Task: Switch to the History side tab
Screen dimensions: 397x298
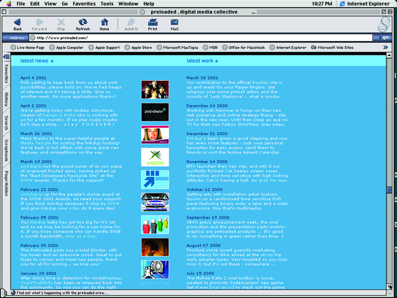Action: (6, 100)
